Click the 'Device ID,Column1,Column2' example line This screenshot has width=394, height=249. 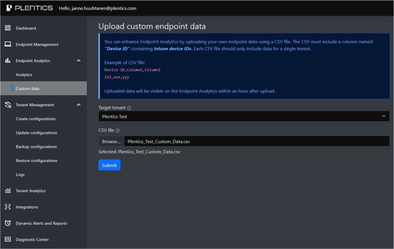[x=132, y=70]
